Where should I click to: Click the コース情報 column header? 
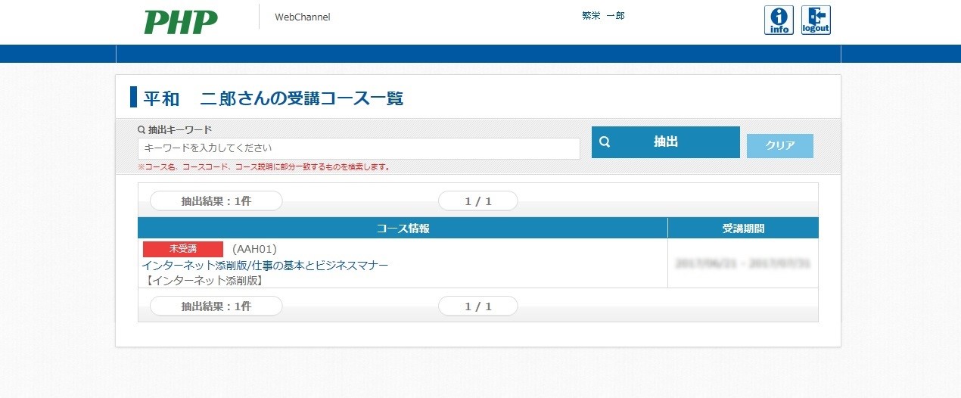click(403, 228)
